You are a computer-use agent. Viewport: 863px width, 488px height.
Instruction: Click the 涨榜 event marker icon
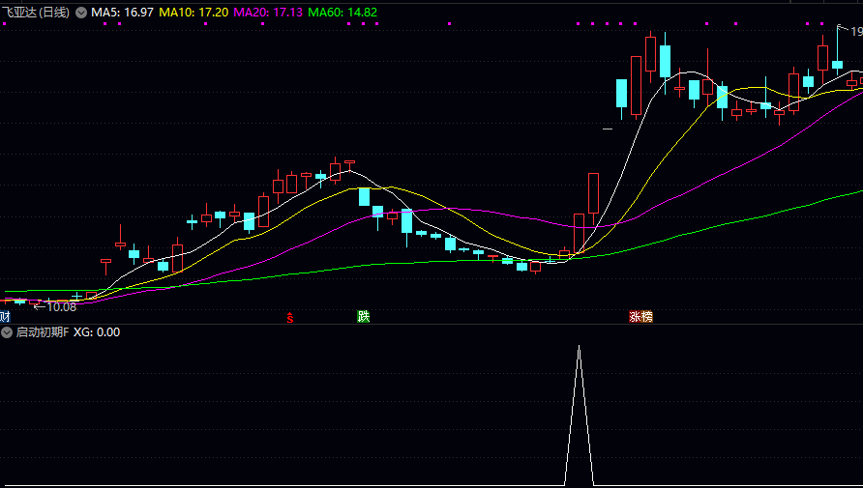(x=640, y=316)
